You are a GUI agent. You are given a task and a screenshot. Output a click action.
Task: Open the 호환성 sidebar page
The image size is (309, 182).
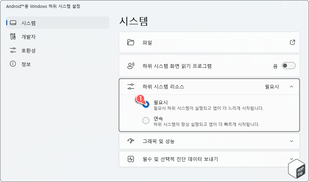pos(58,50)
